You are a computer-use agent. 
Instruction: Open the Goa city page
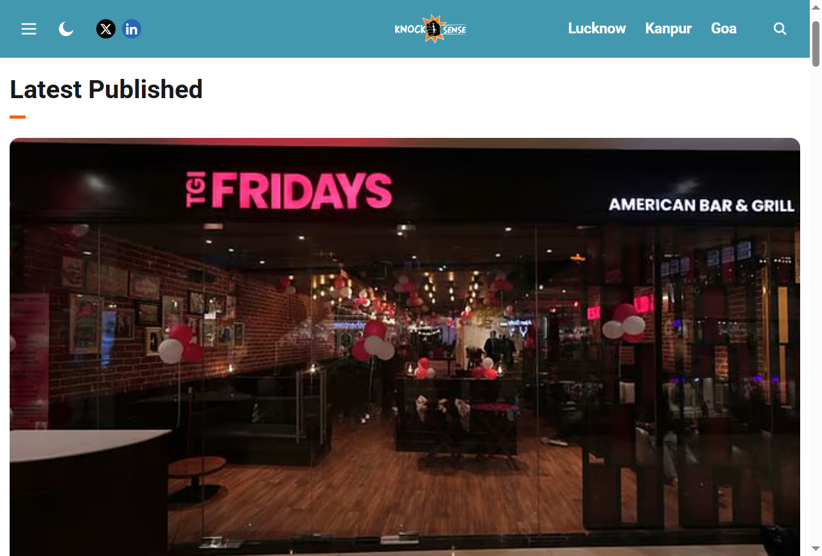click(724, 28)
